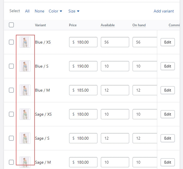Viewport: 183px width, 169px height.
Task: Click None to deselect variants
Action: click(39, 11)
